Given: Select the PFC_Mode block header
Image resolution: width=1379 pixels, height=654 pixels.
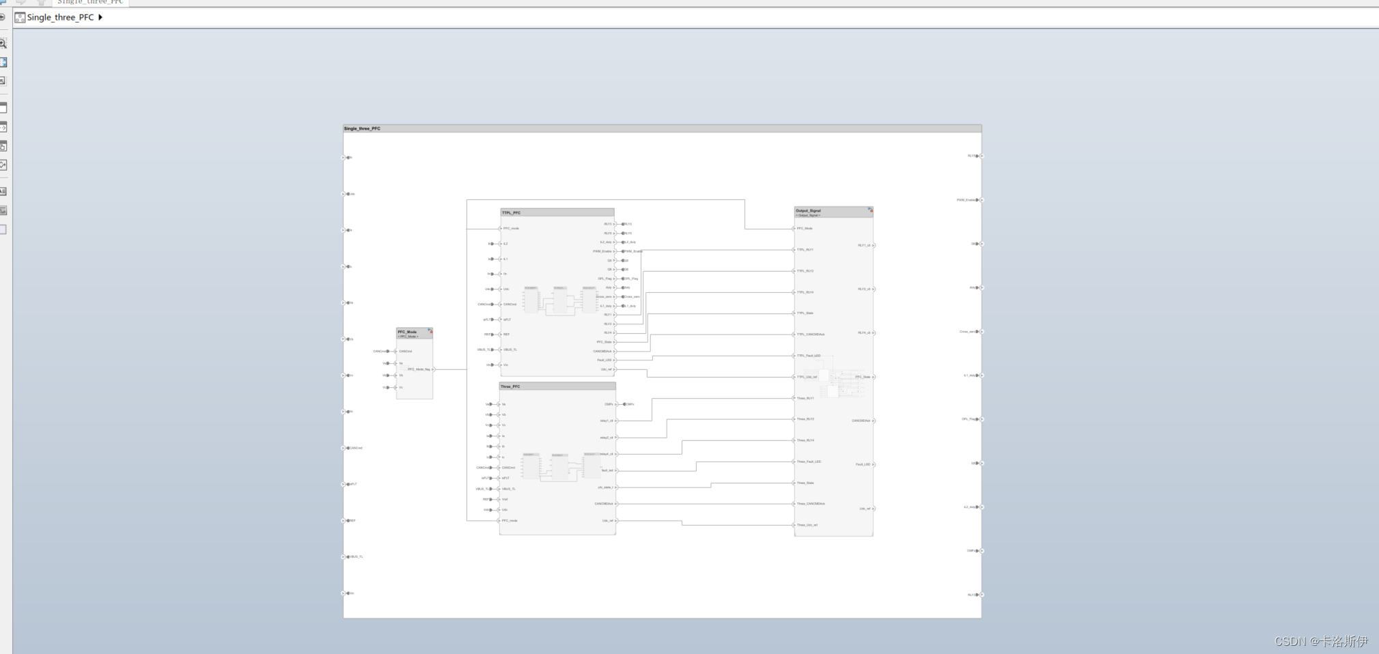Looking at the screenshot, I should click(x=415, y=333).
